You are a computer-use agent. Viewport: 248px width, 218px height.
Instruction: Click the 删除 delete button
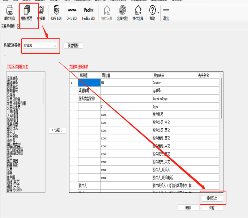coord(188,208)
